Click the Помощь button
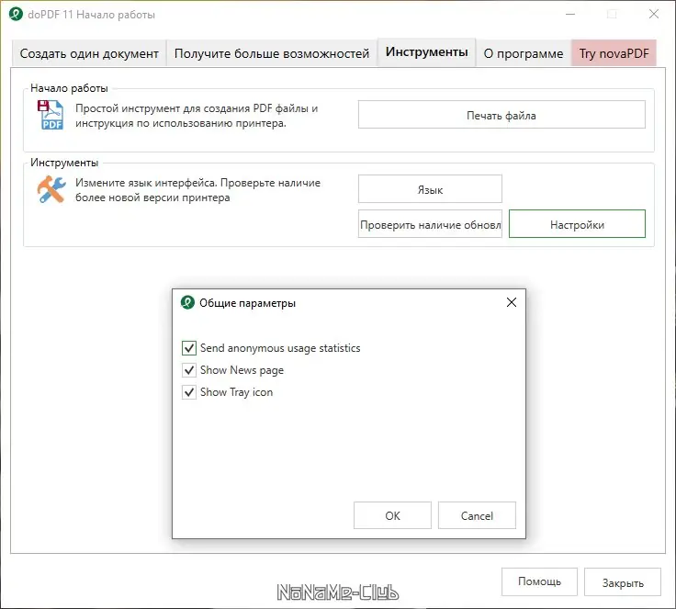 539,581
